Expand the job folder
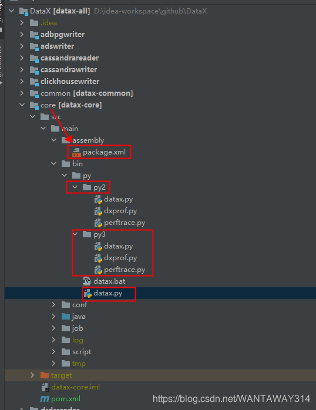Viewport: 316px width, 410px height. pos(54,328)
